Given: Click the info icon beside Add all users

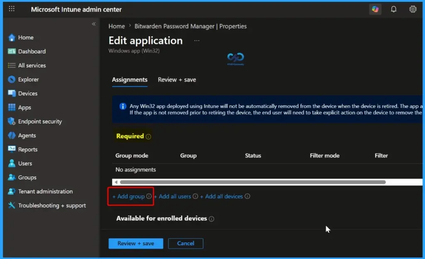Looking at the screenshot, I should click(x=195, y=196).
